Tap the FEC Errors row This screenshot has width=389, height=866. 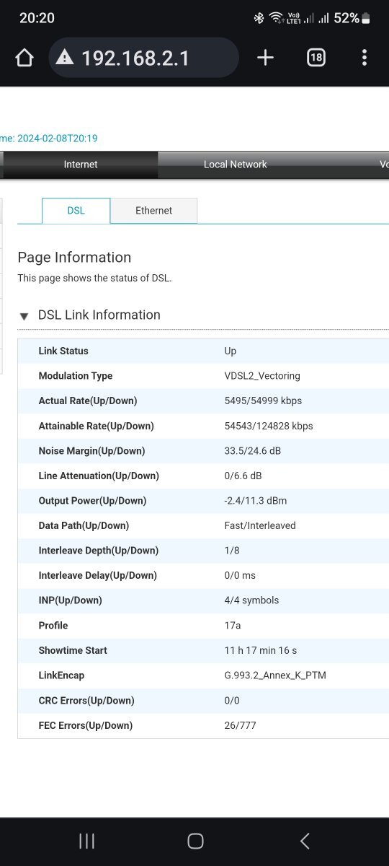pos(203,725)
